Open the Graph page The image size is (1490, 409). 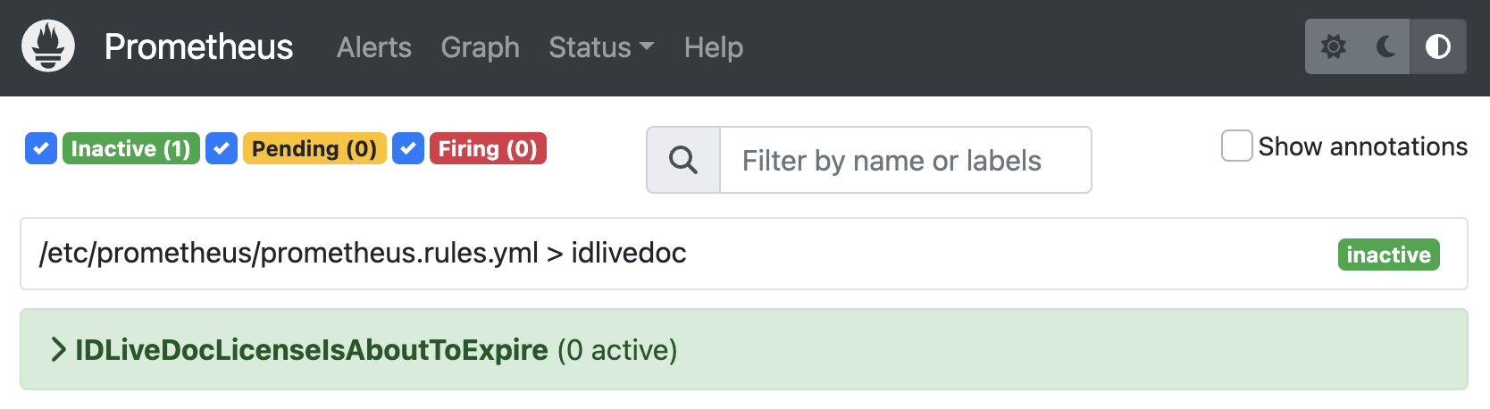pos(480,47)
